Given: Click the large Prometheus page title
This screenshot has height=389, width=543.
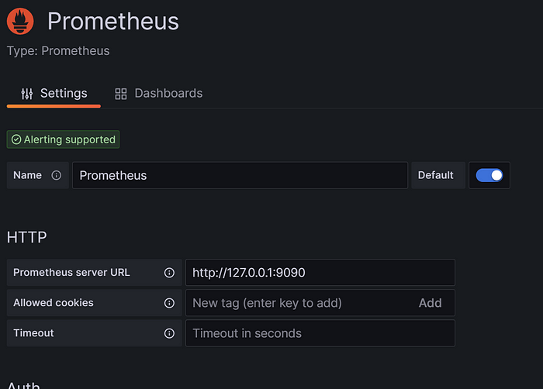Looking at the screenshot, I should [x=113, y=21].
